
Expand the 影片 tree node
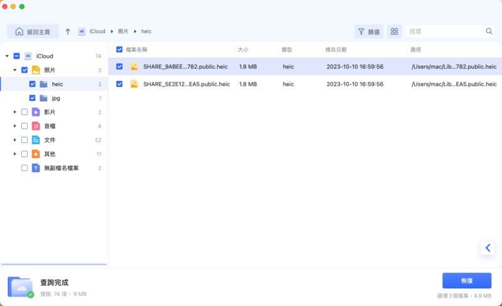15,112
